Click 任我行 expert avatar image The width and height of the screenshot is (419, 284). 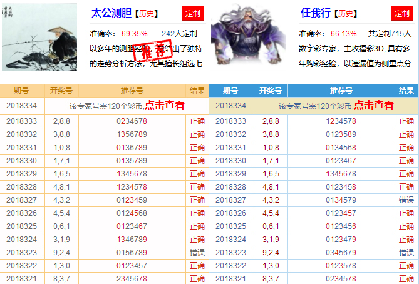[249, 38]
